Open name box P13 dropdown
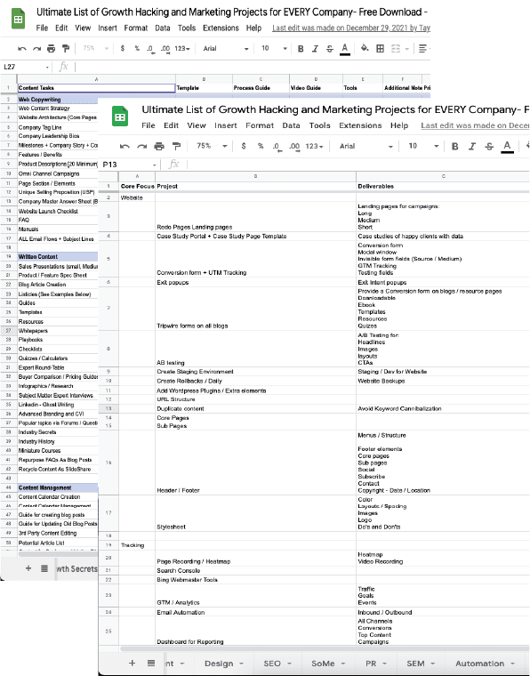 click(x=154, y=165)
